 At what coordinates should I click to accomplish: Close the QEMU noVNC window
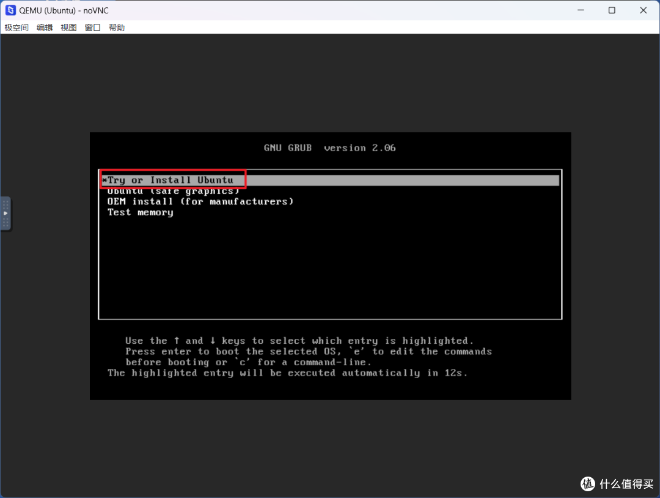(x=643, y=10)
